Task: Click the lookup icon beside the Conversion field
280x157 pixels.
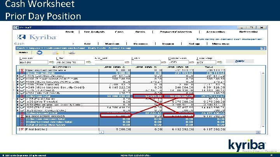Action: (192, 62)
